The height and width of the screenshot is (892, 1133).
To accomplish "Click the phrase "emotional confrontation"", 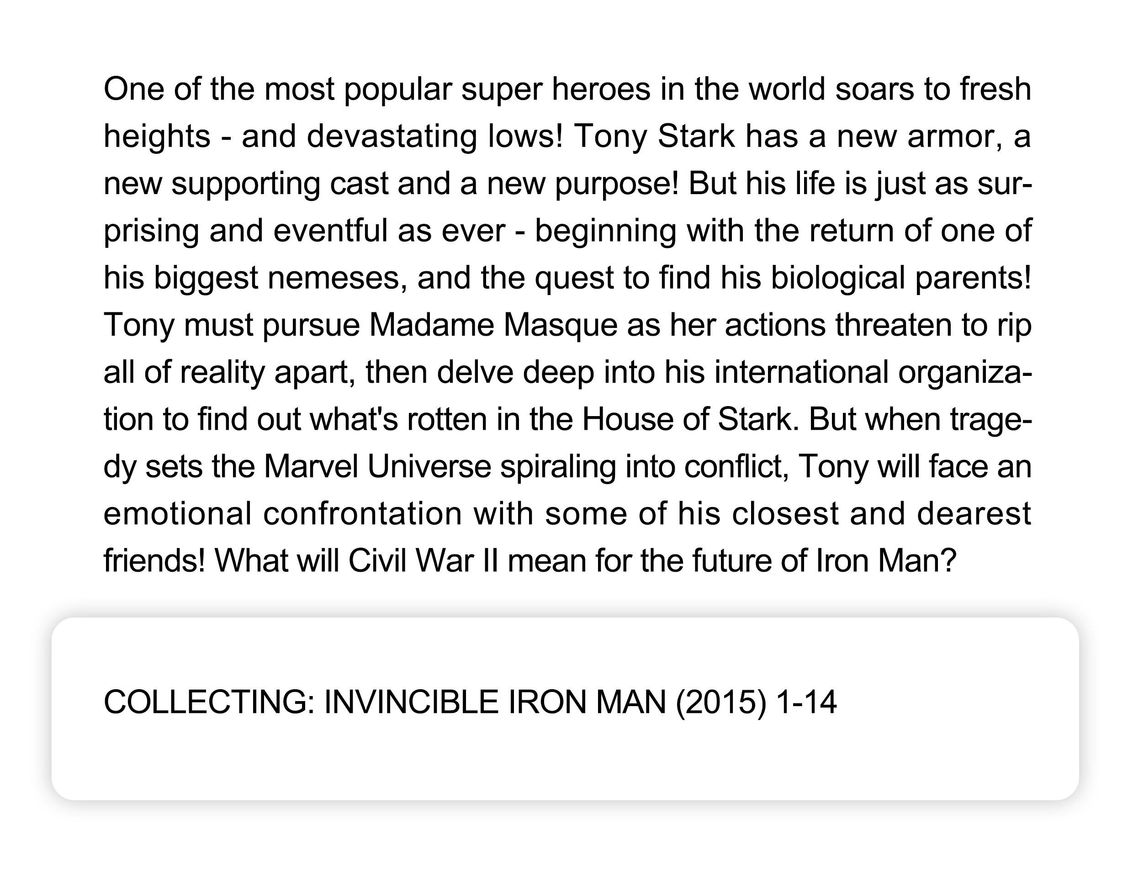I will pos(283,514).
